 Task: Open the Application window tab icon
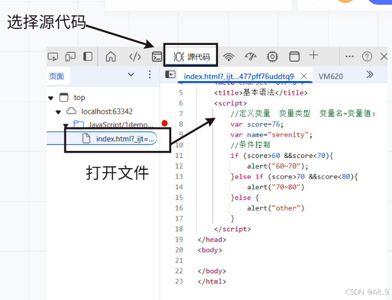(x=294, y=56)
